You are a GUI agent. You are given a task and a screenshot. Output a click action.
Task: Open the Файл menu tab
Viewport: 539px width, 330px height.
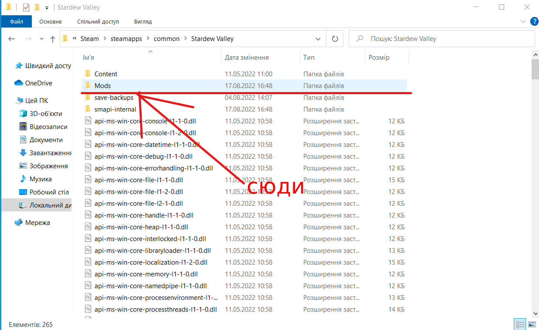17,21
